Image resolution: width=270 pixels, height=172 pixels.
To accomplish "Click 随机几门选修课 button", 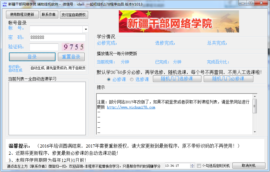I will click(x=177, y=79).
